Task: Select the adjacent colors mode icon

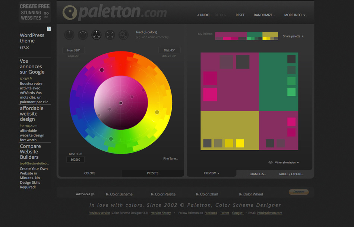Action: 83,35
